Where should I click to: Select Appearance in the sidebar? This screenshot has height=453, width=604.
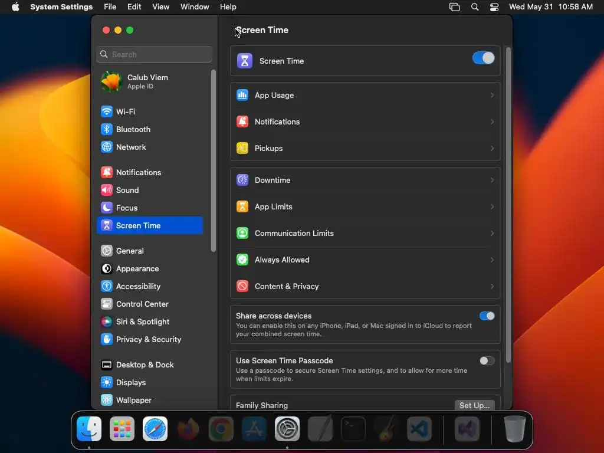tap(149, 269)
